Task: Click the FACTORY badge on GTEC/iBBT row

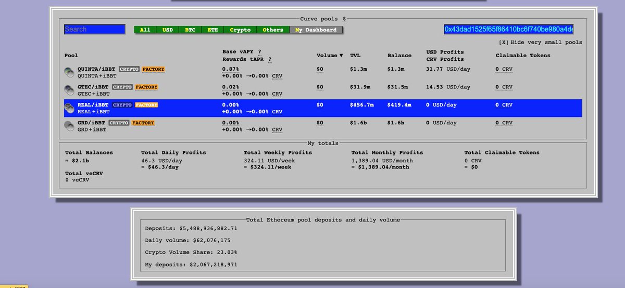Action: pos(147,87)
